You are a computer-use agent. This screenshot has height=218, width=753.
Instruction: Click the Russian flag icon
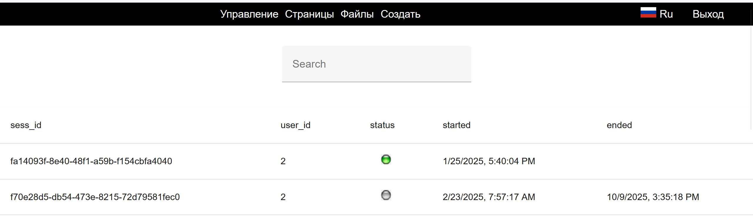648,13
